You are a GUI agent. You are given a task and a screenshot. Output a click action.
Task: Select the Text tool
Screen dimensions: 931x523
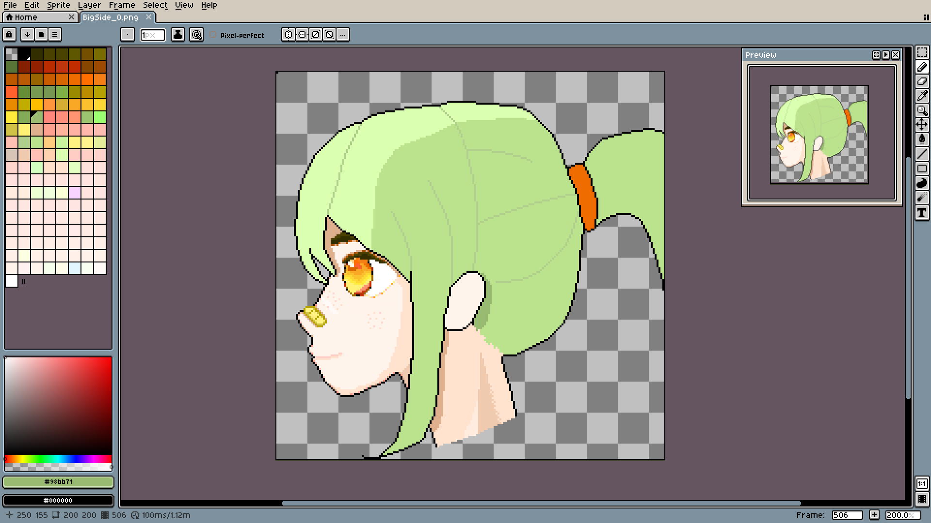point(922,213)
